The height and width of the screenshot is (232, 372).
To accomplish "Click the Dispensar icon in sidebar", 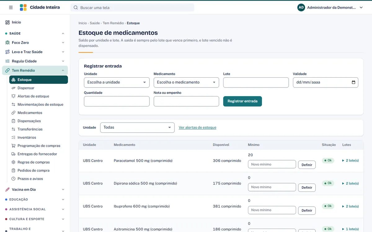I will [x=13, y=88].
